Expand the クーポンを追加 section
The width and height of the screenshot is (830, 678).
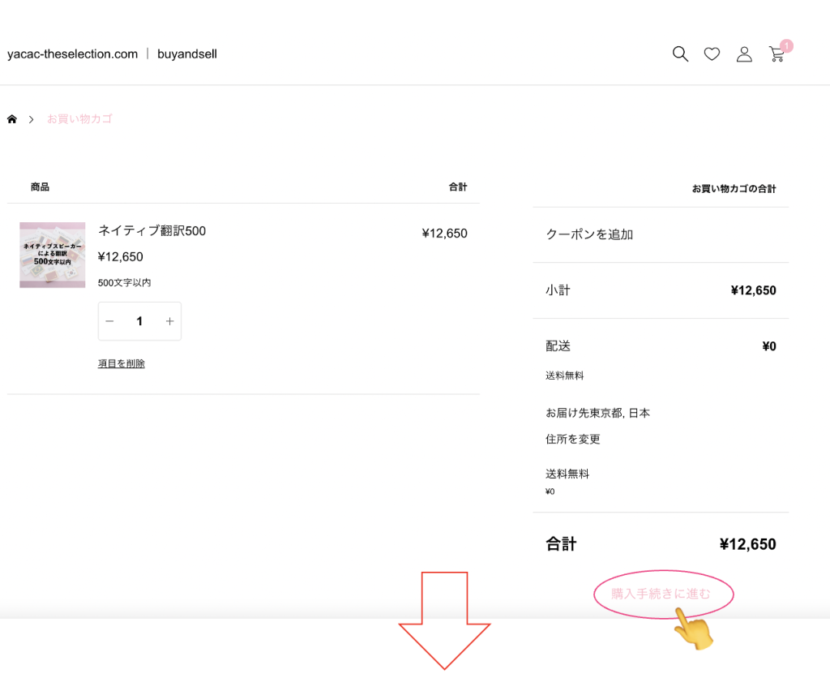tap(589, 234)
